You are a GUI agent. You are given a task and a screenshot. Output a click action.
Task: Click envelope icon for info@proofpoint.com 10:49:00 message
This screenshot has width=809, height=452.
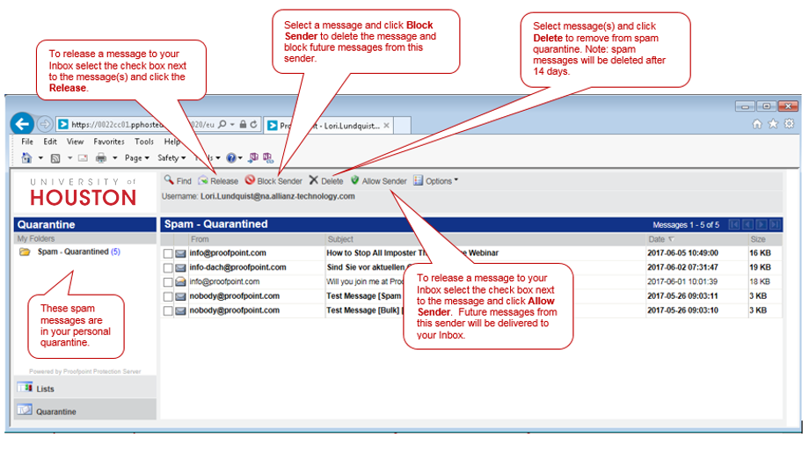[180, 253]
